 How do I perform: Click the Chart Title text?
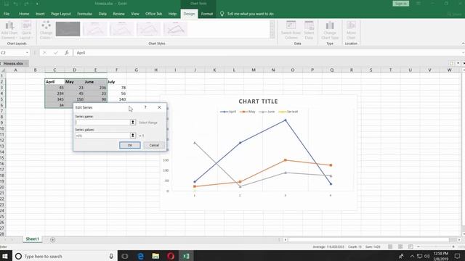[x=259, y=101]
